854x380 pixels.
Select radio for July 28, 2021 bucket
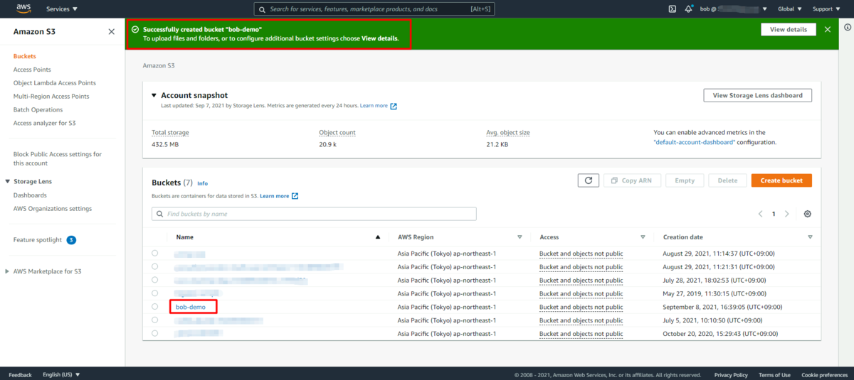(154, 280)
